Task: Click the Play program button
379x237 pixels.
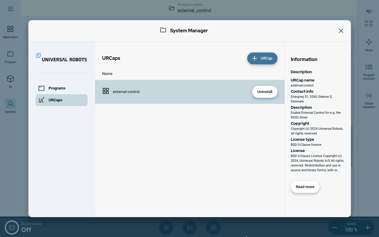Action: tap(166, 228)
